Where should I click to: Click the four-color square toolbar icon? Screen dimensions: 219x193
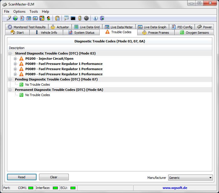(42, 18)
